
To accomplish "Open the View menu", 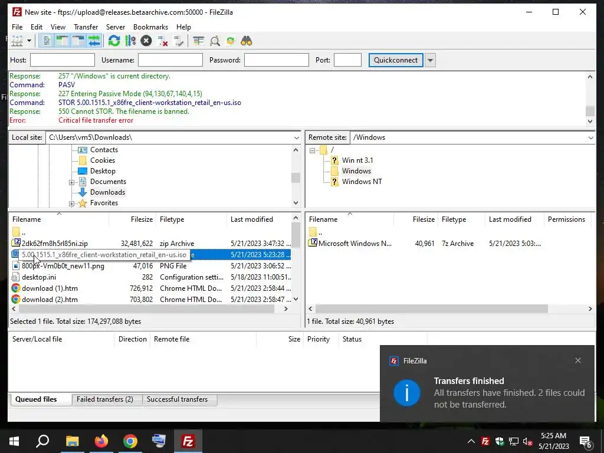I will (x=58, y=27).
